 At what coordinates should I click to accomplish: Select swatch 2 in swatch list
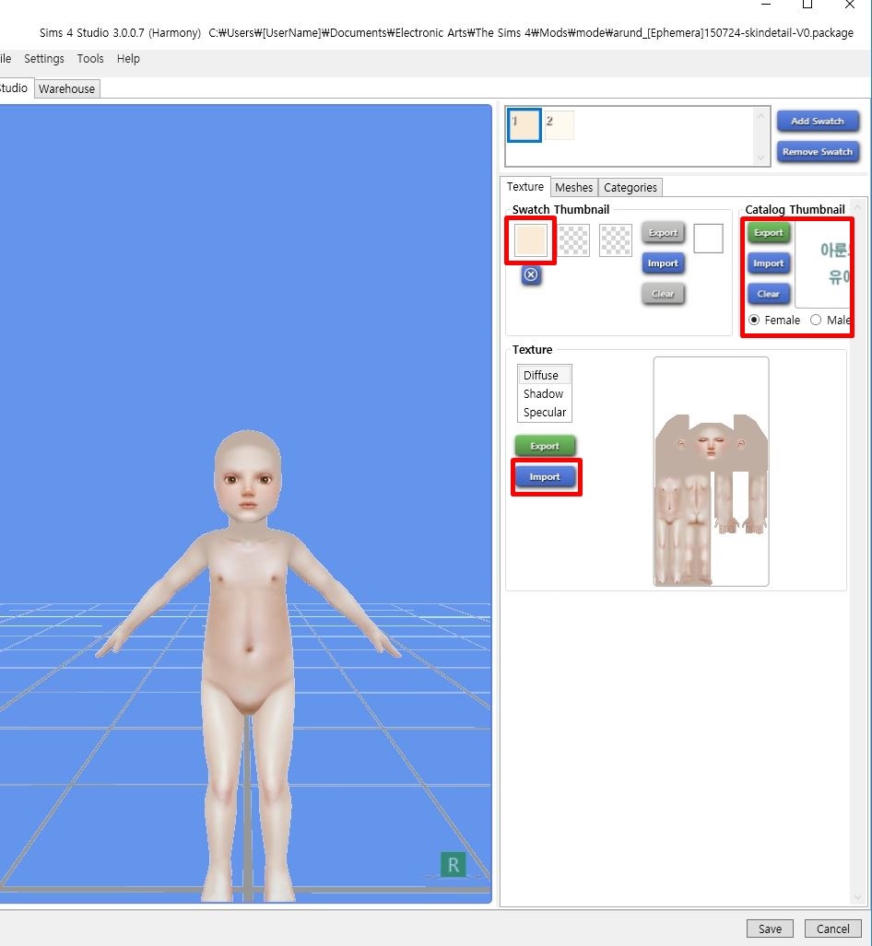[560, 125]
